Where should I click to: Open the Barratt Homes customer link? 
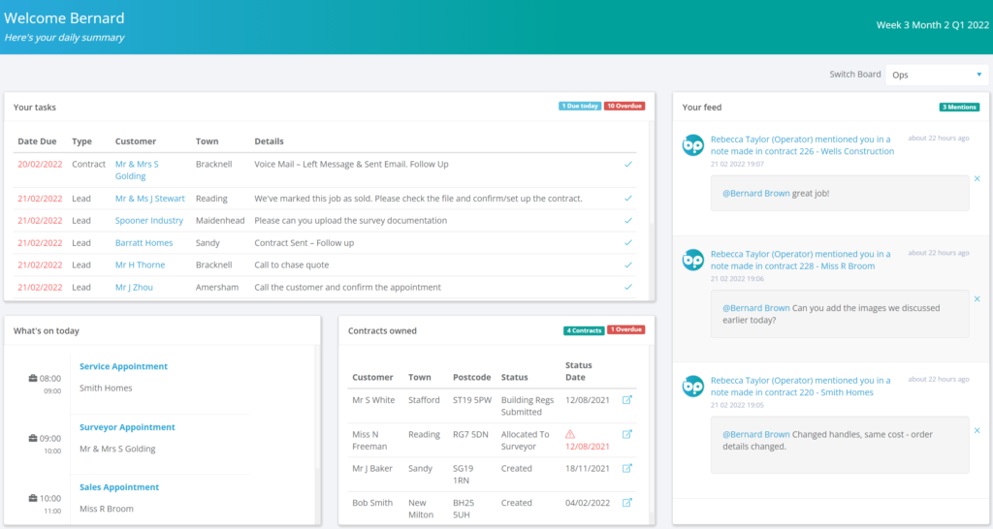pyautogui.click(x=144, y=243)
